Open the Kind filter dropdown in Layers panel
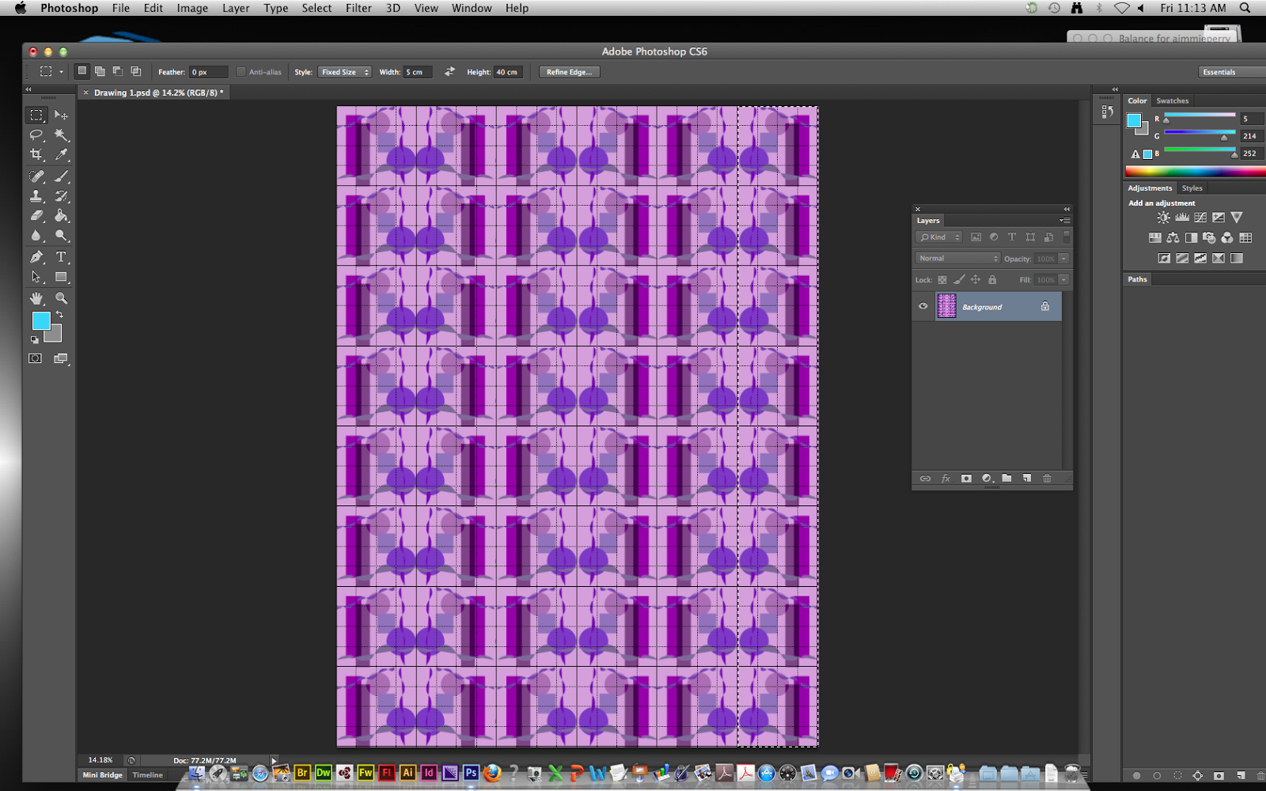 938,237
